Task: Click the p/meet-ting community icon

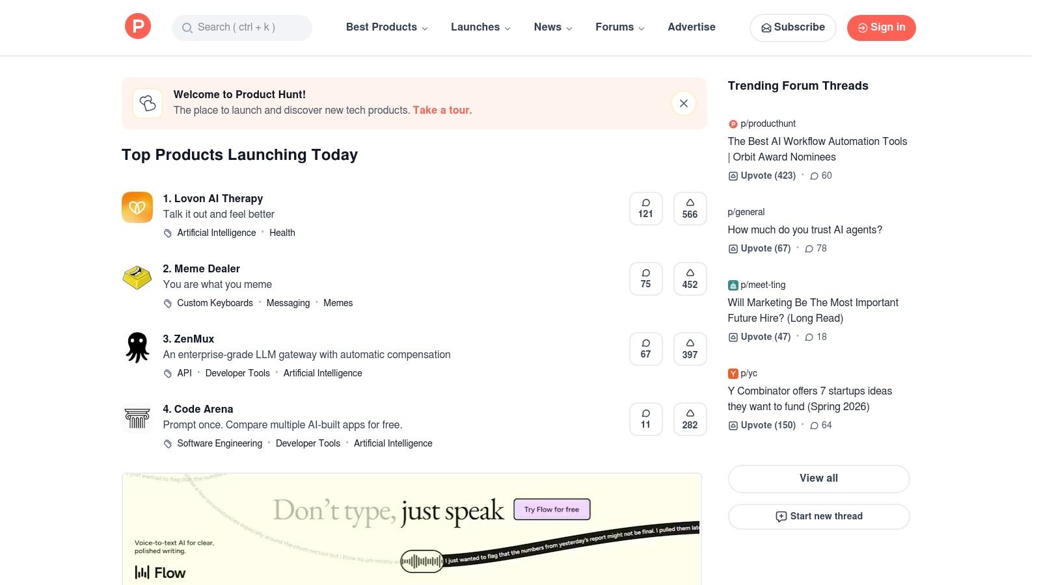Action: click(x=733, y=285)
